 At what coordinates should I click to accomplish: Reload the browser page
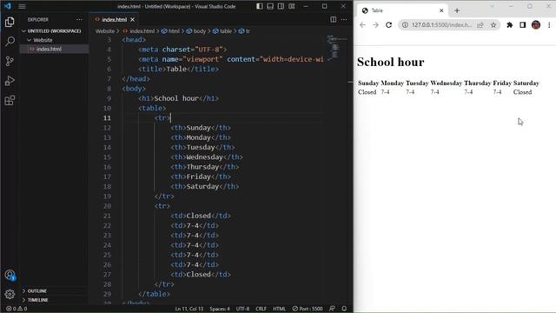(x=388, y=25)
